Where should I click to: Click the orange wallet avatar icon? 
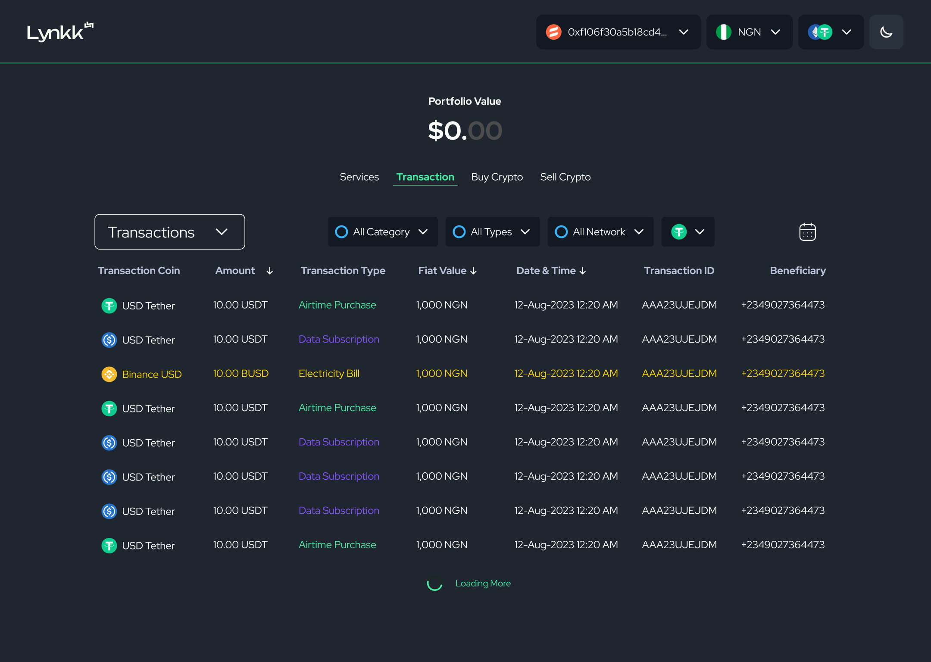click(x=553, y=32)
